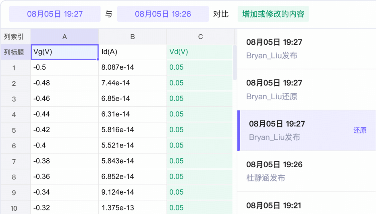Click the Id(A) column title cell

132,52
